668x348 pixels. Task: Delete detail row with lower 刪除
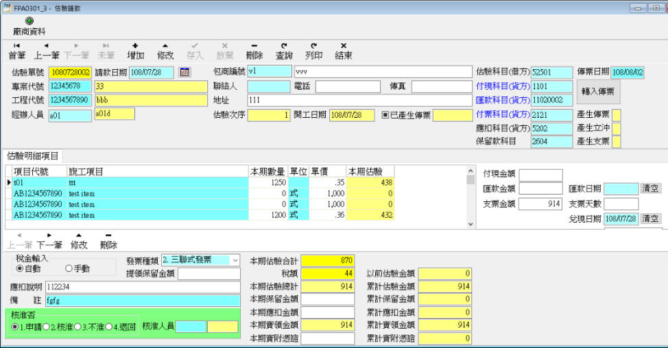click(x=108, y=241)
